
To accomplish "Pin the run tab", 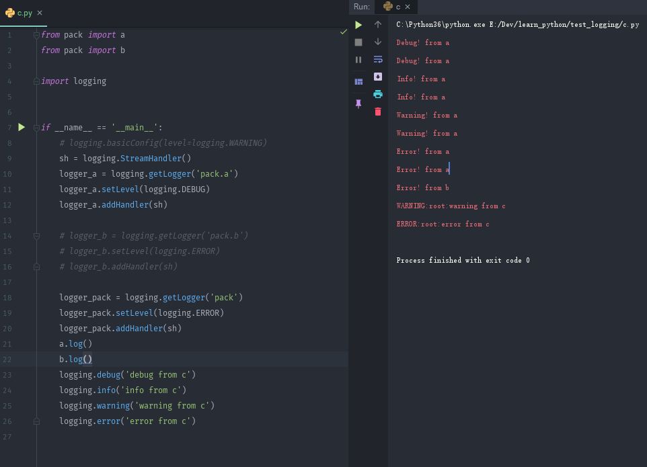I will [358, 104].
